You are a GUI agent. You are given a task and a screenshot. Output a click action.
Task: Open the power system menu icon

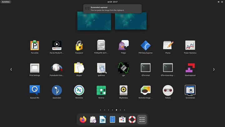pyautogui.click(x=222, y=2)
